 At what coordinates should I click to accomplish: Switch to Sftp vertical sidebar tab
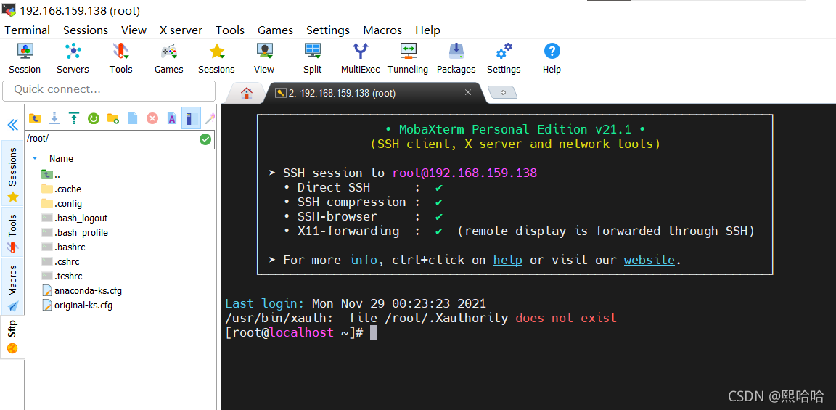click(13, 337)
